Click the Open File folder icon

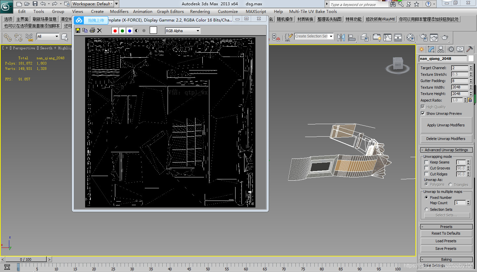pos(27,4)
